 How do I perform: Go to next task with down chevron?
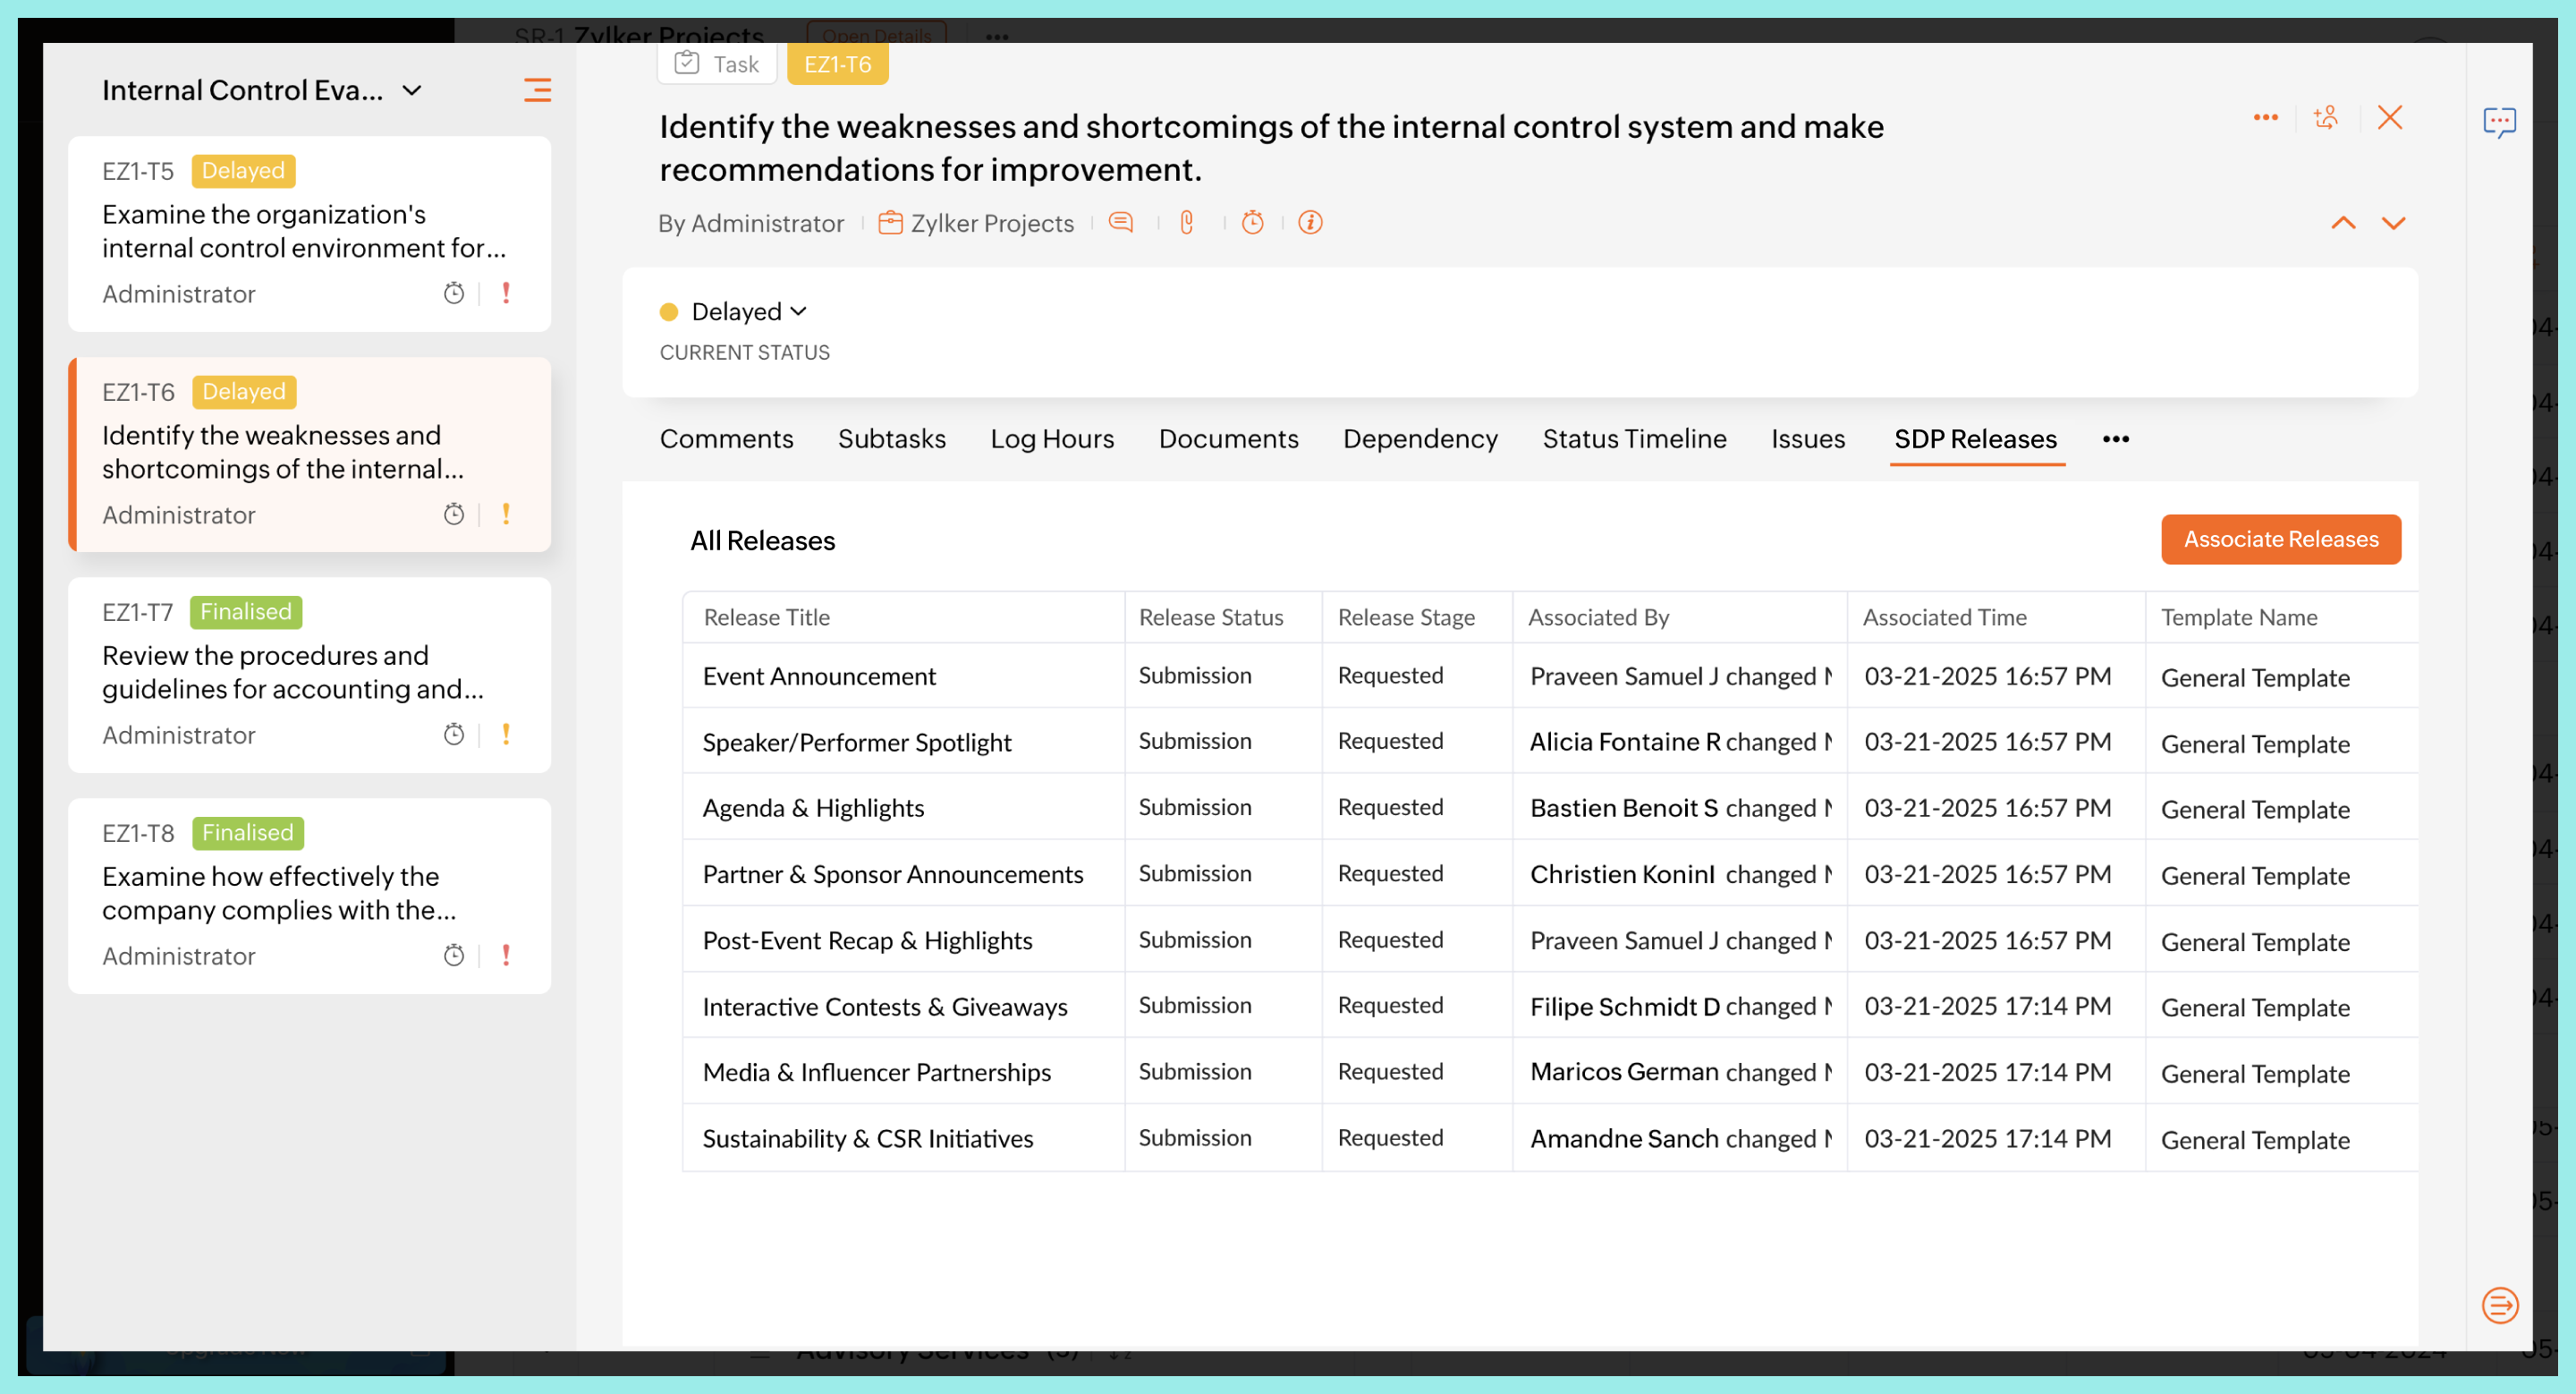click(x=2393, y=223)
